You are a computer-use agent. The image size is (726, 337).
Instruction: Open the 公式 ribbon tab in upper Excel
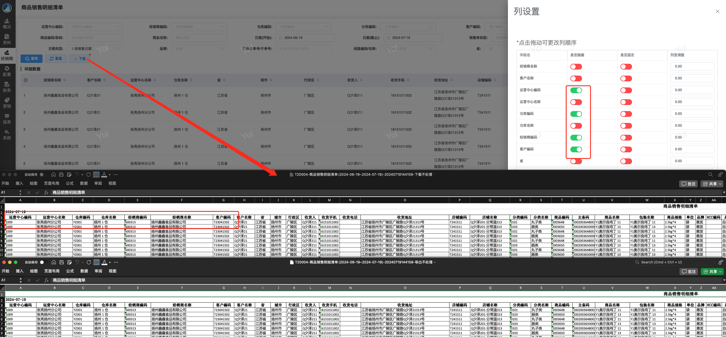[x=70, y=184]
